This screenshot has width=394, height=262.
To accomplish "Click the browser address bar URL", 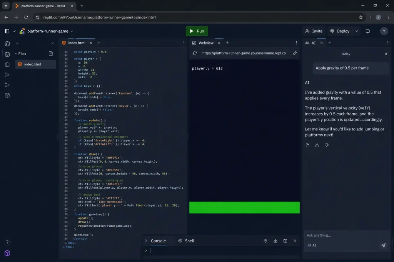I will (100, 17).
